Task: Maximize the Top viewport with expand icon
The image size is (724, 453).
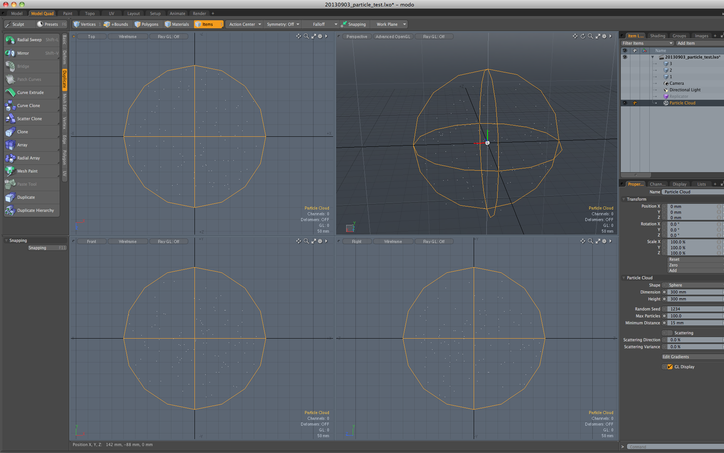Action: pyautogui.click(x=313, y=36)
